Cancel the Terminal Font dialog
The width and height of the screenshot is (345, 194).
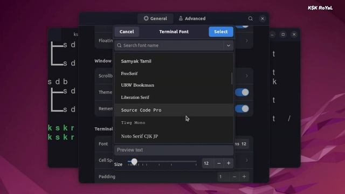coord(127,32)
